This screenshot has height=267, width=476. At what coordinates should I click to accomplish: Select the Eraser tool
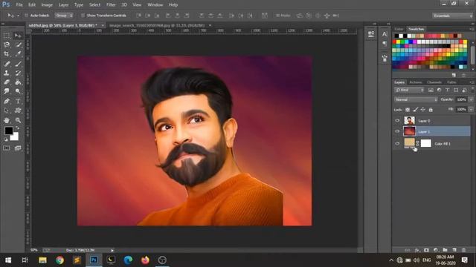click(x=7, y=82)
